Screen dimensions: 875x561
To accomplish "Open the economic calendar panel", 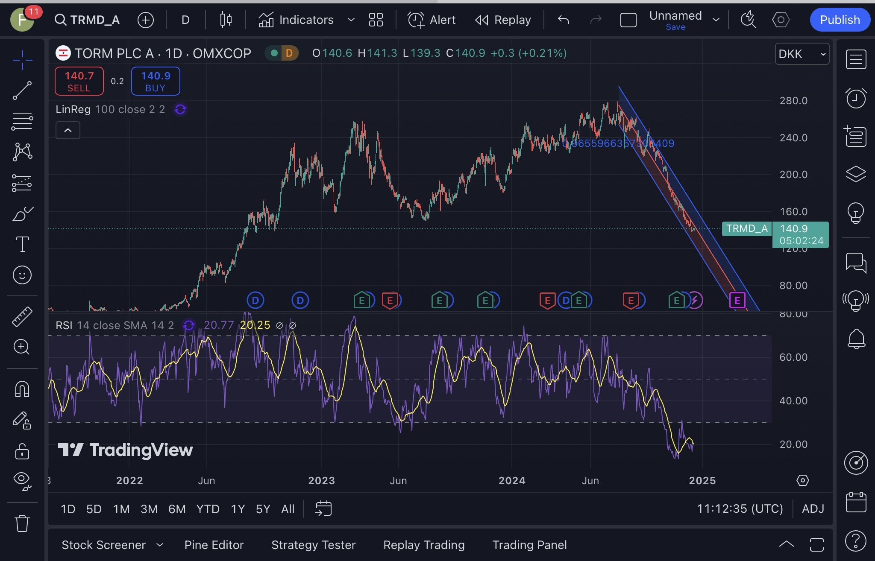I will 856,502.
